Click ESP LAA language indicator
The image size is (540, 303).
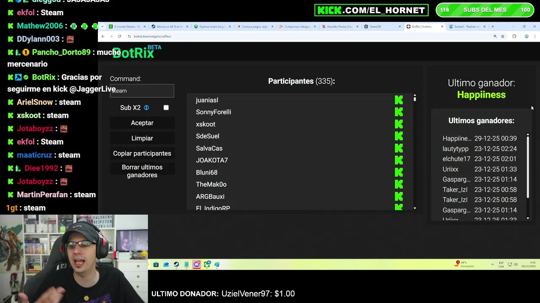[x=501, y=264]
